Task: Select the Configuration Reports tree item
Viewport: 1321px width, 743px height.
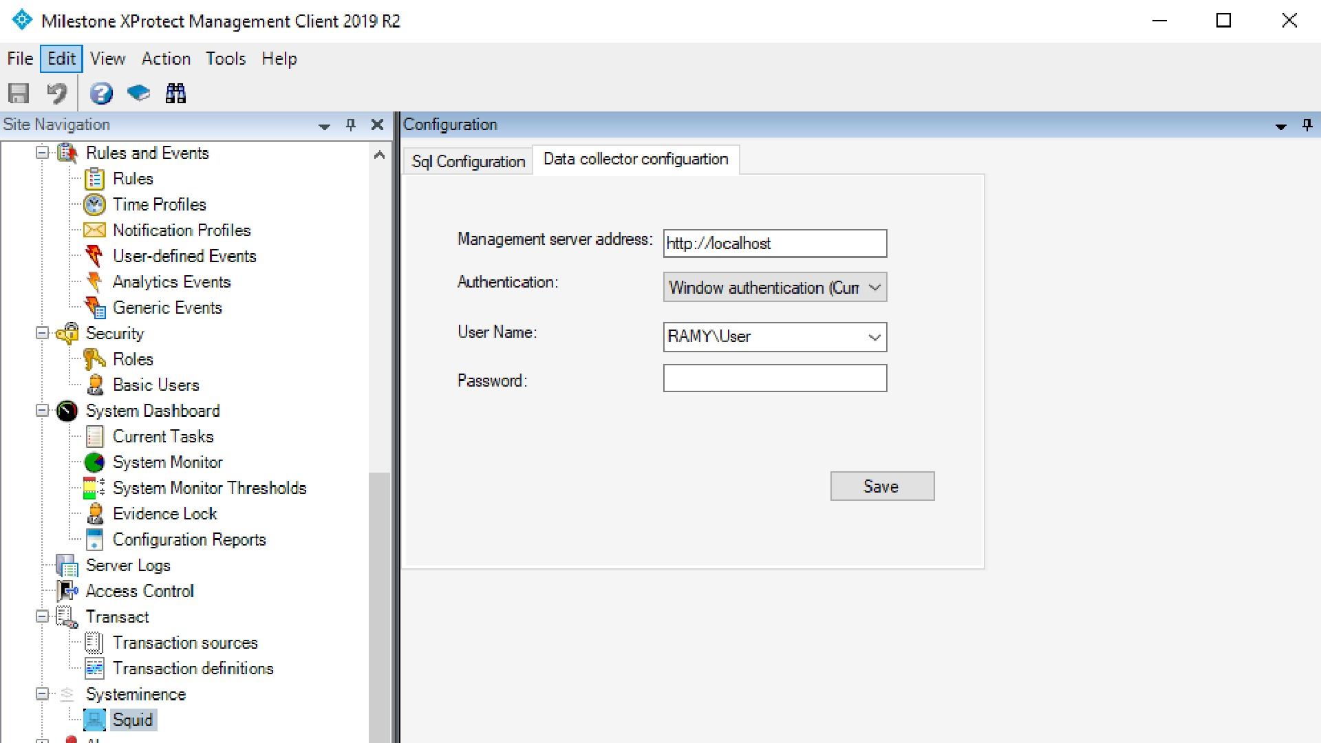Action: coord(189,540)
